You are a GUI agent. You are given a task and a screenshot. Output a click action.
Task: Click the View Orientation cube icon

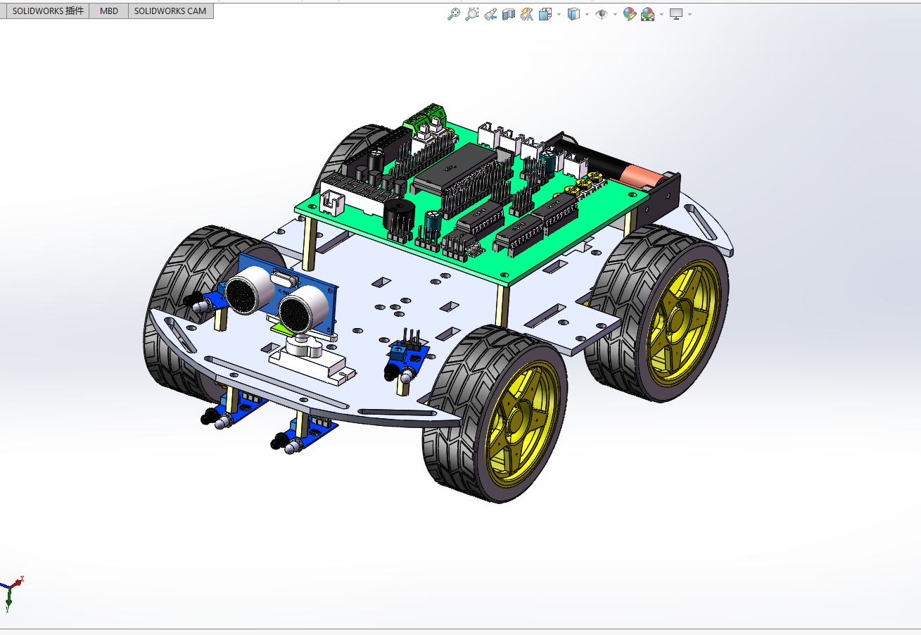[545, 14]
